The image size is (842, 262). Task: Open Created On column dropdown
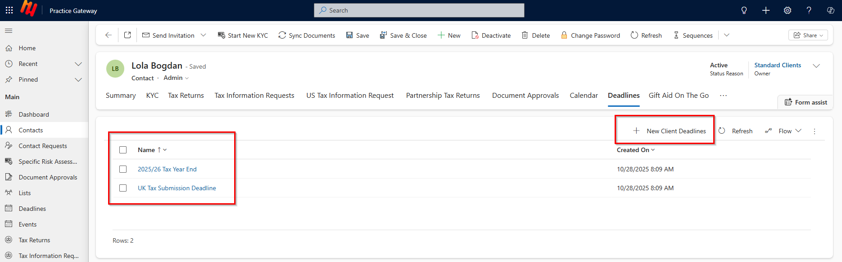tap(653, 150)
